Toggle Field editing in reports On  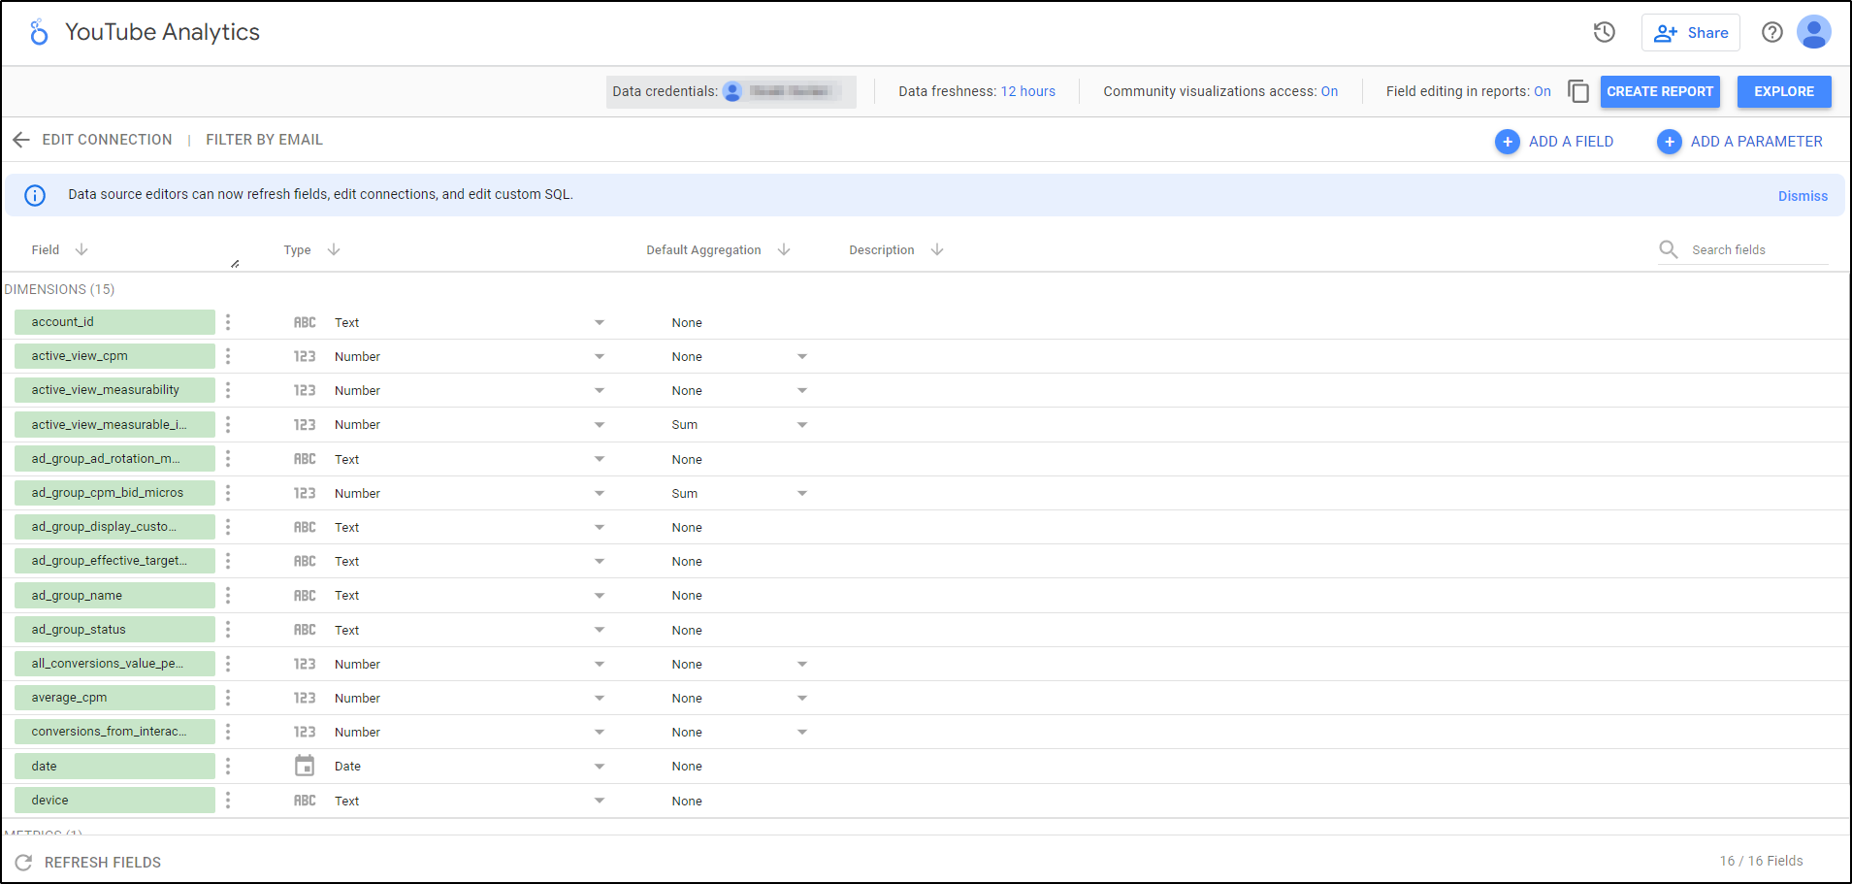(x=1543, y=91)
